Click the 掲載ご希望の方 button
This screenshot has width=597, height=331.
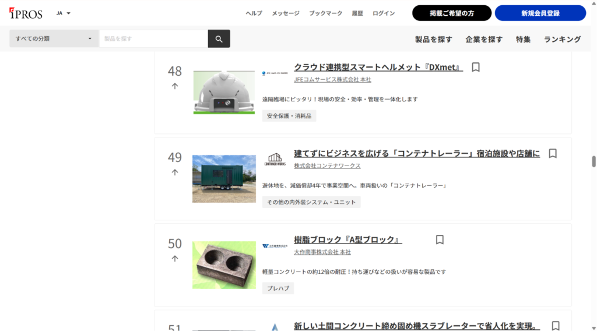(452, 13)
